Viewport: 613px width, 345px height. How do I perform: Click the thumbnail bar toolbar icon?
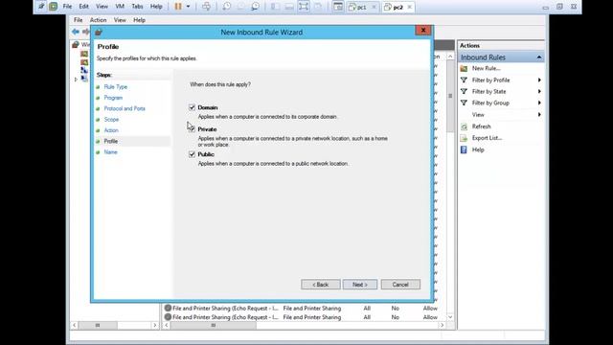tap(289, 7)
